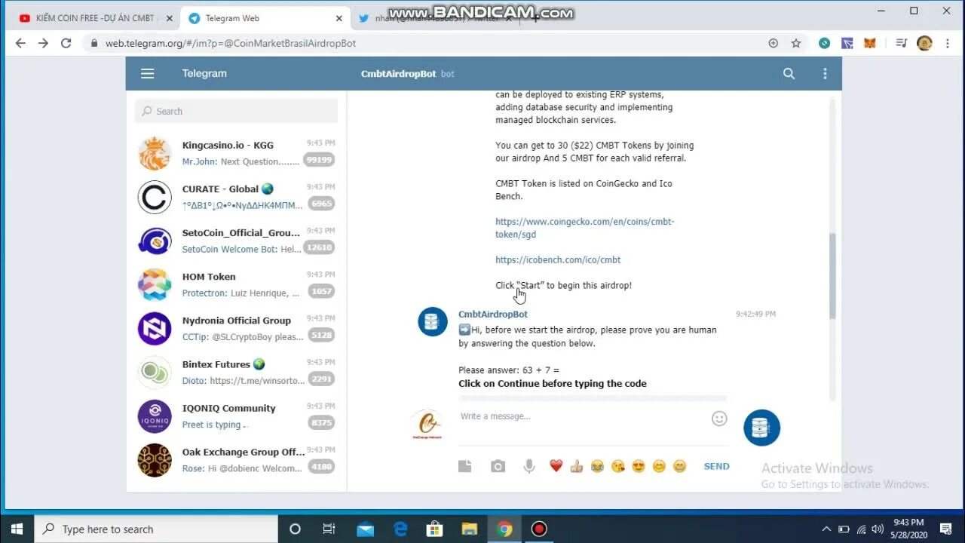This screenshot has width=965, height=543.
Task: Click the SEND button
Action: coord(716,466)
